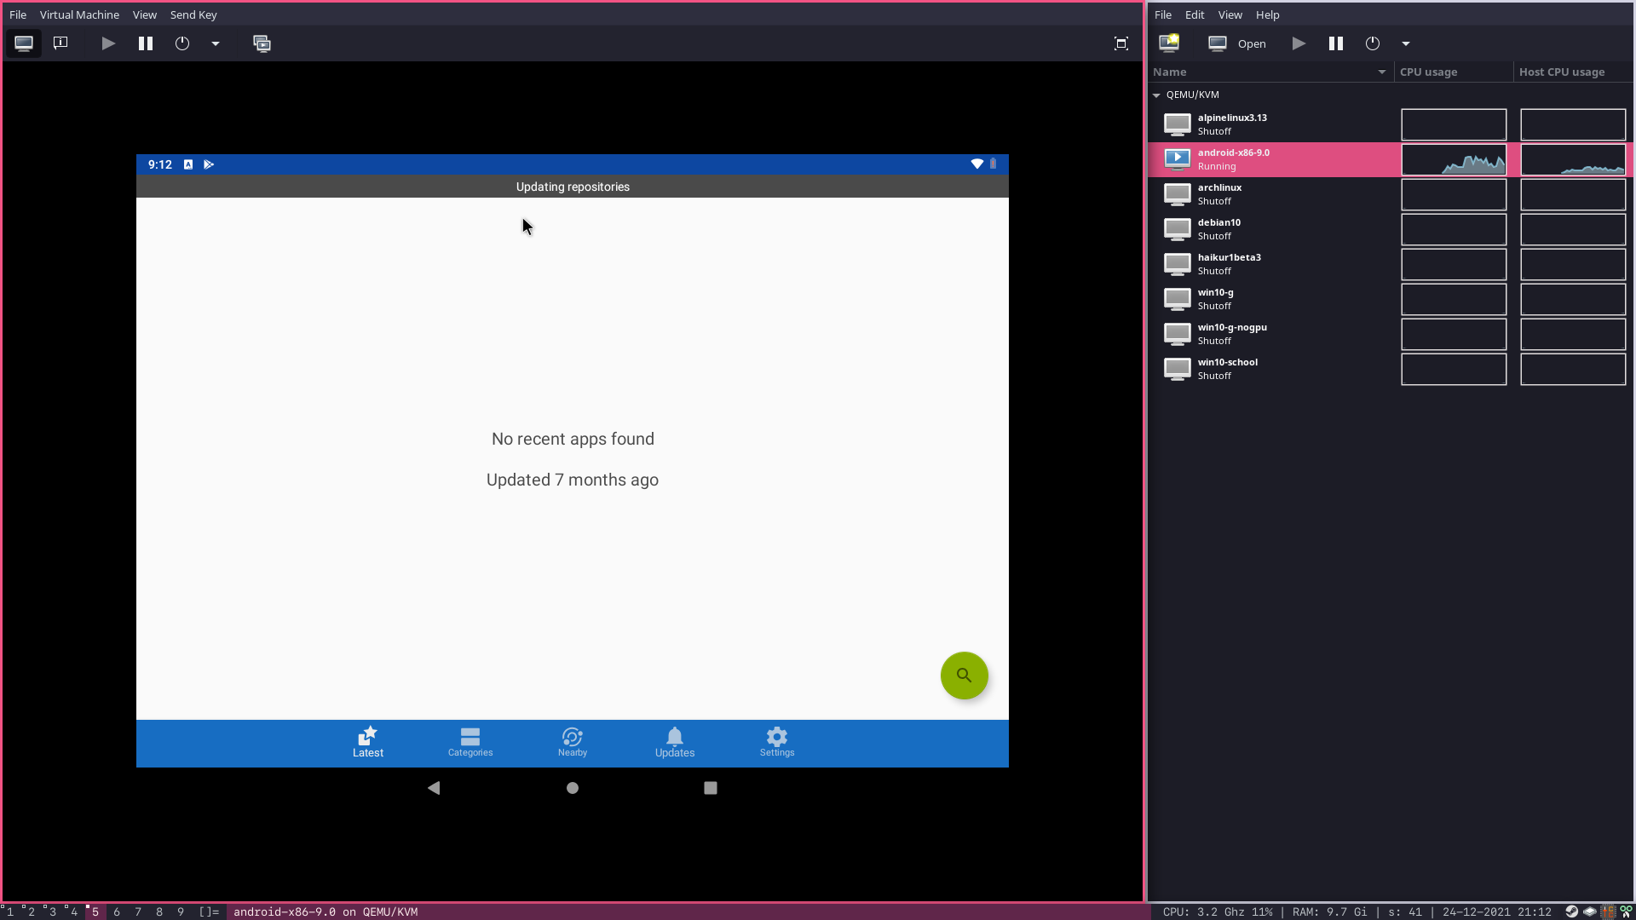Open the Updates tab in F-Droid
The width and height of the screenshot is (1636, 920).
675,743
